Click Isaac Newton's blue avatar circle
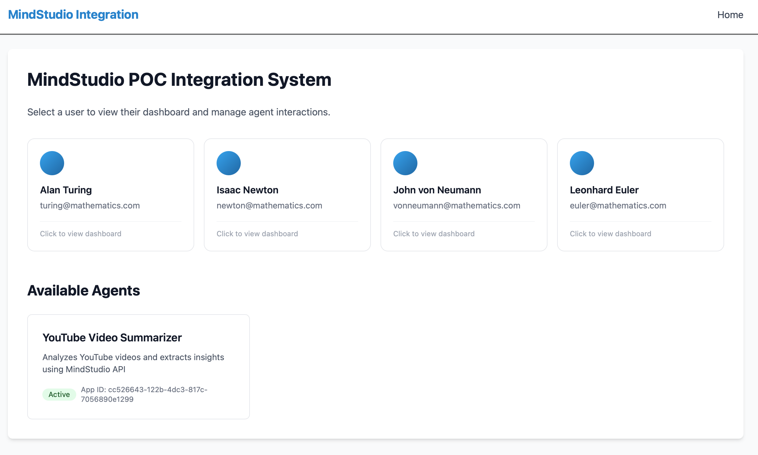 (x=229, y=163)
